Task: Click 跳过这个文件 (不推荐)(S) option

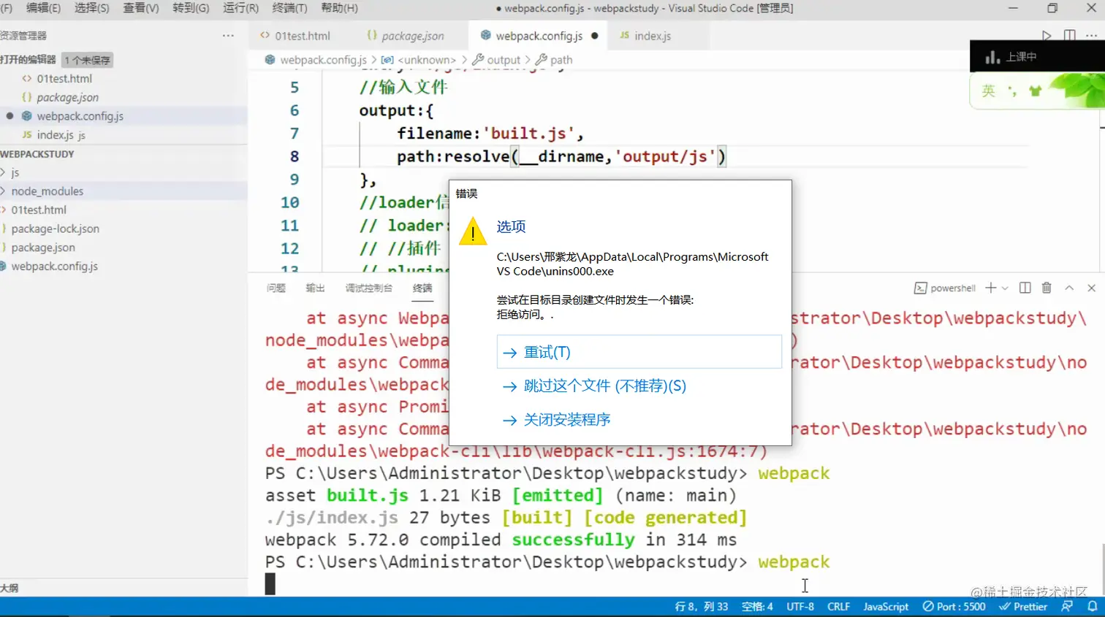Action: pyautogui.click(x=605, y=386)
